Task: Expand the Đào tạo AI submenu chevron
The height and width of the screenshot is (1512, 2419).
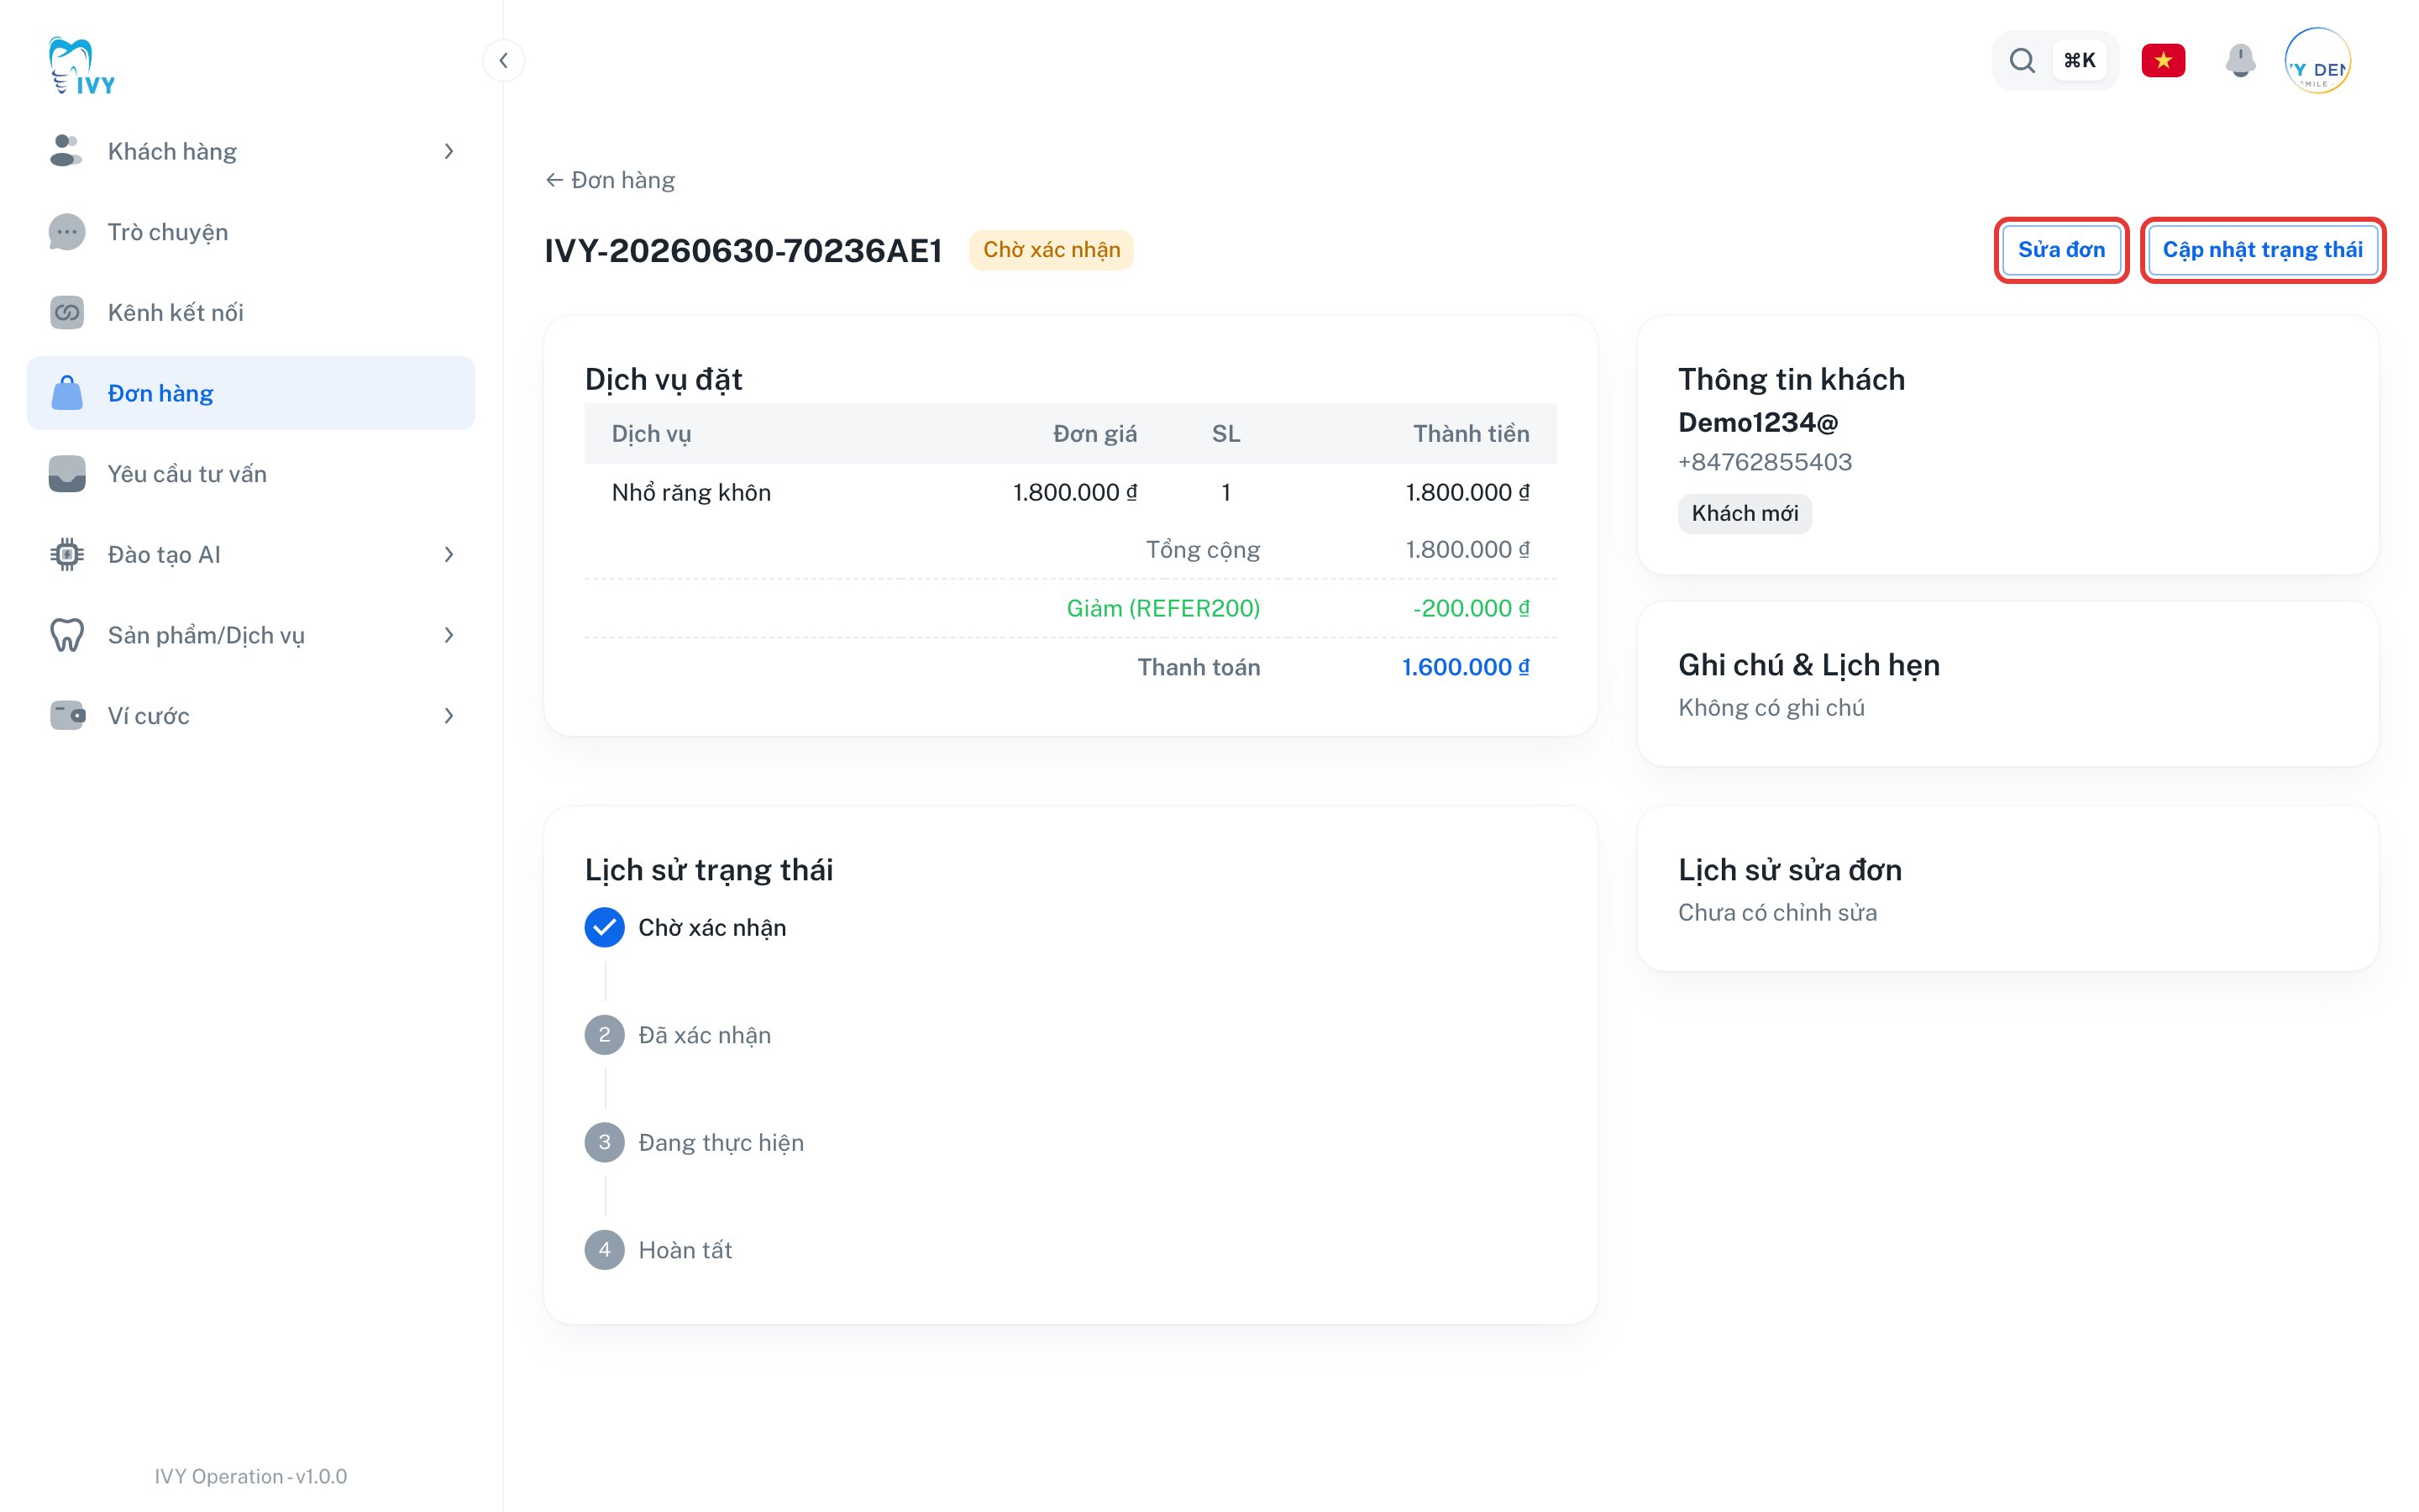Action: (449, 554)
